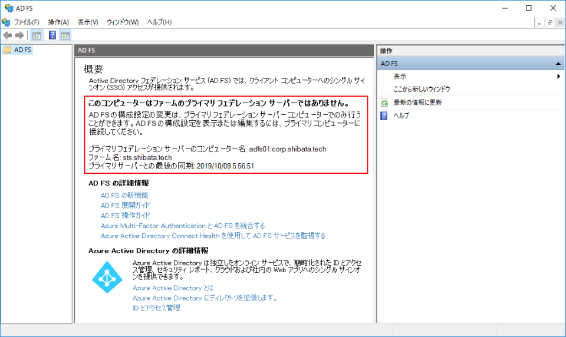Restore the inner MDI child window

tap(549, 23)
